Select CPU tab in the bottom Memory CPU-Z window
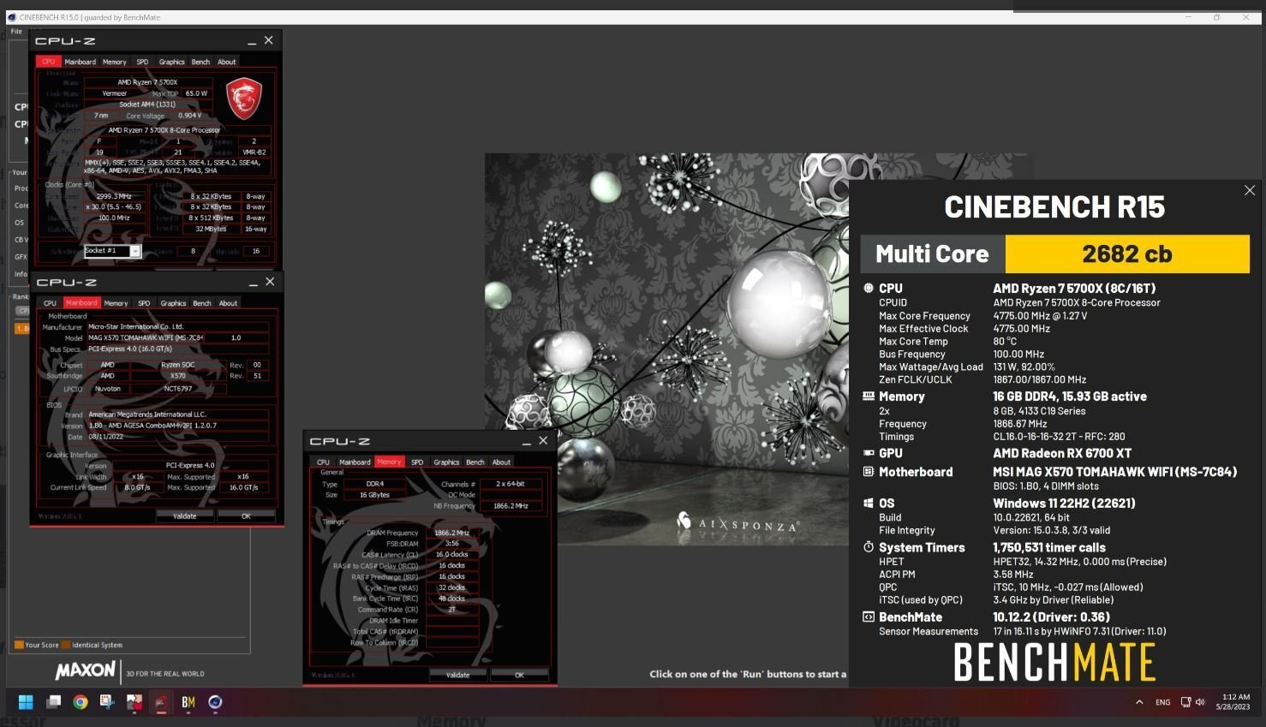 coord(323,462)
